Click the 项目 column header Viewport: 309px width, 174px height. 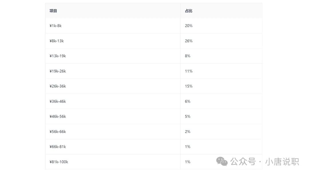coord(53,11)
